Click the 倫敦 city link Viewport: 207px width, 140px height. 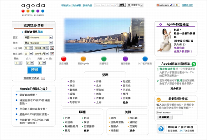point(86,122)
